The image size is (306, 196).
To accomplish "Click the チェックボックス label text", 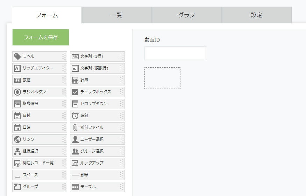I will [96, 92].
